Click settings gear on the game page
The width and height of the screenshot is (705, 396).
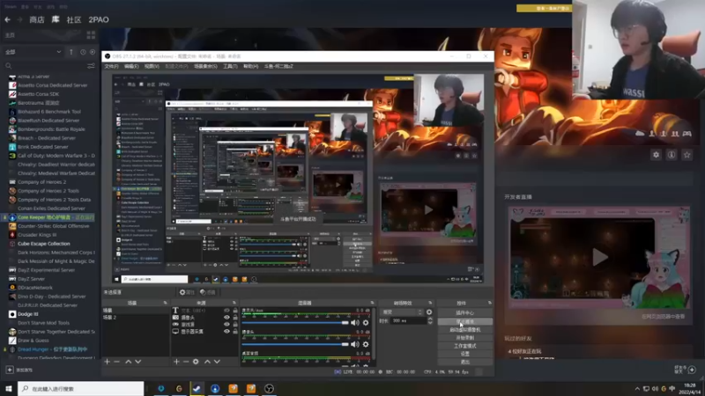click(656, 155)
